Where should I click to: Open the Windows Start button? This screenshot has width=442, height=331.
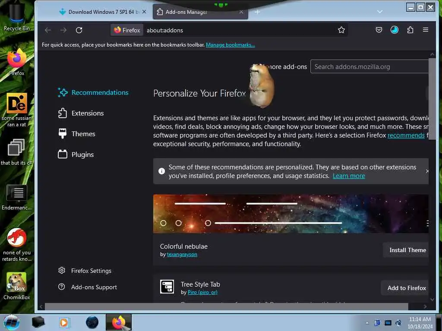[12, 322]
